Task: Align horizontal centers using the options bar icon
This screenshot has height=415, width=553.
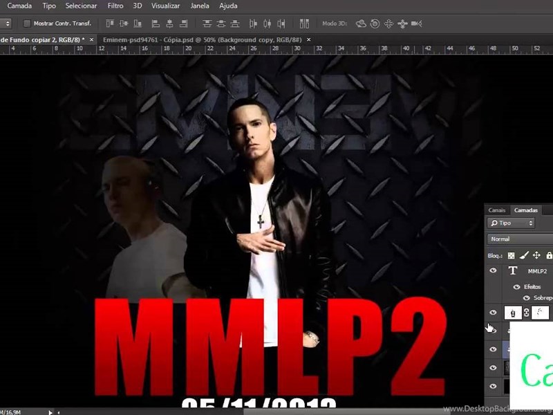Action: click(x=169, y=24)
